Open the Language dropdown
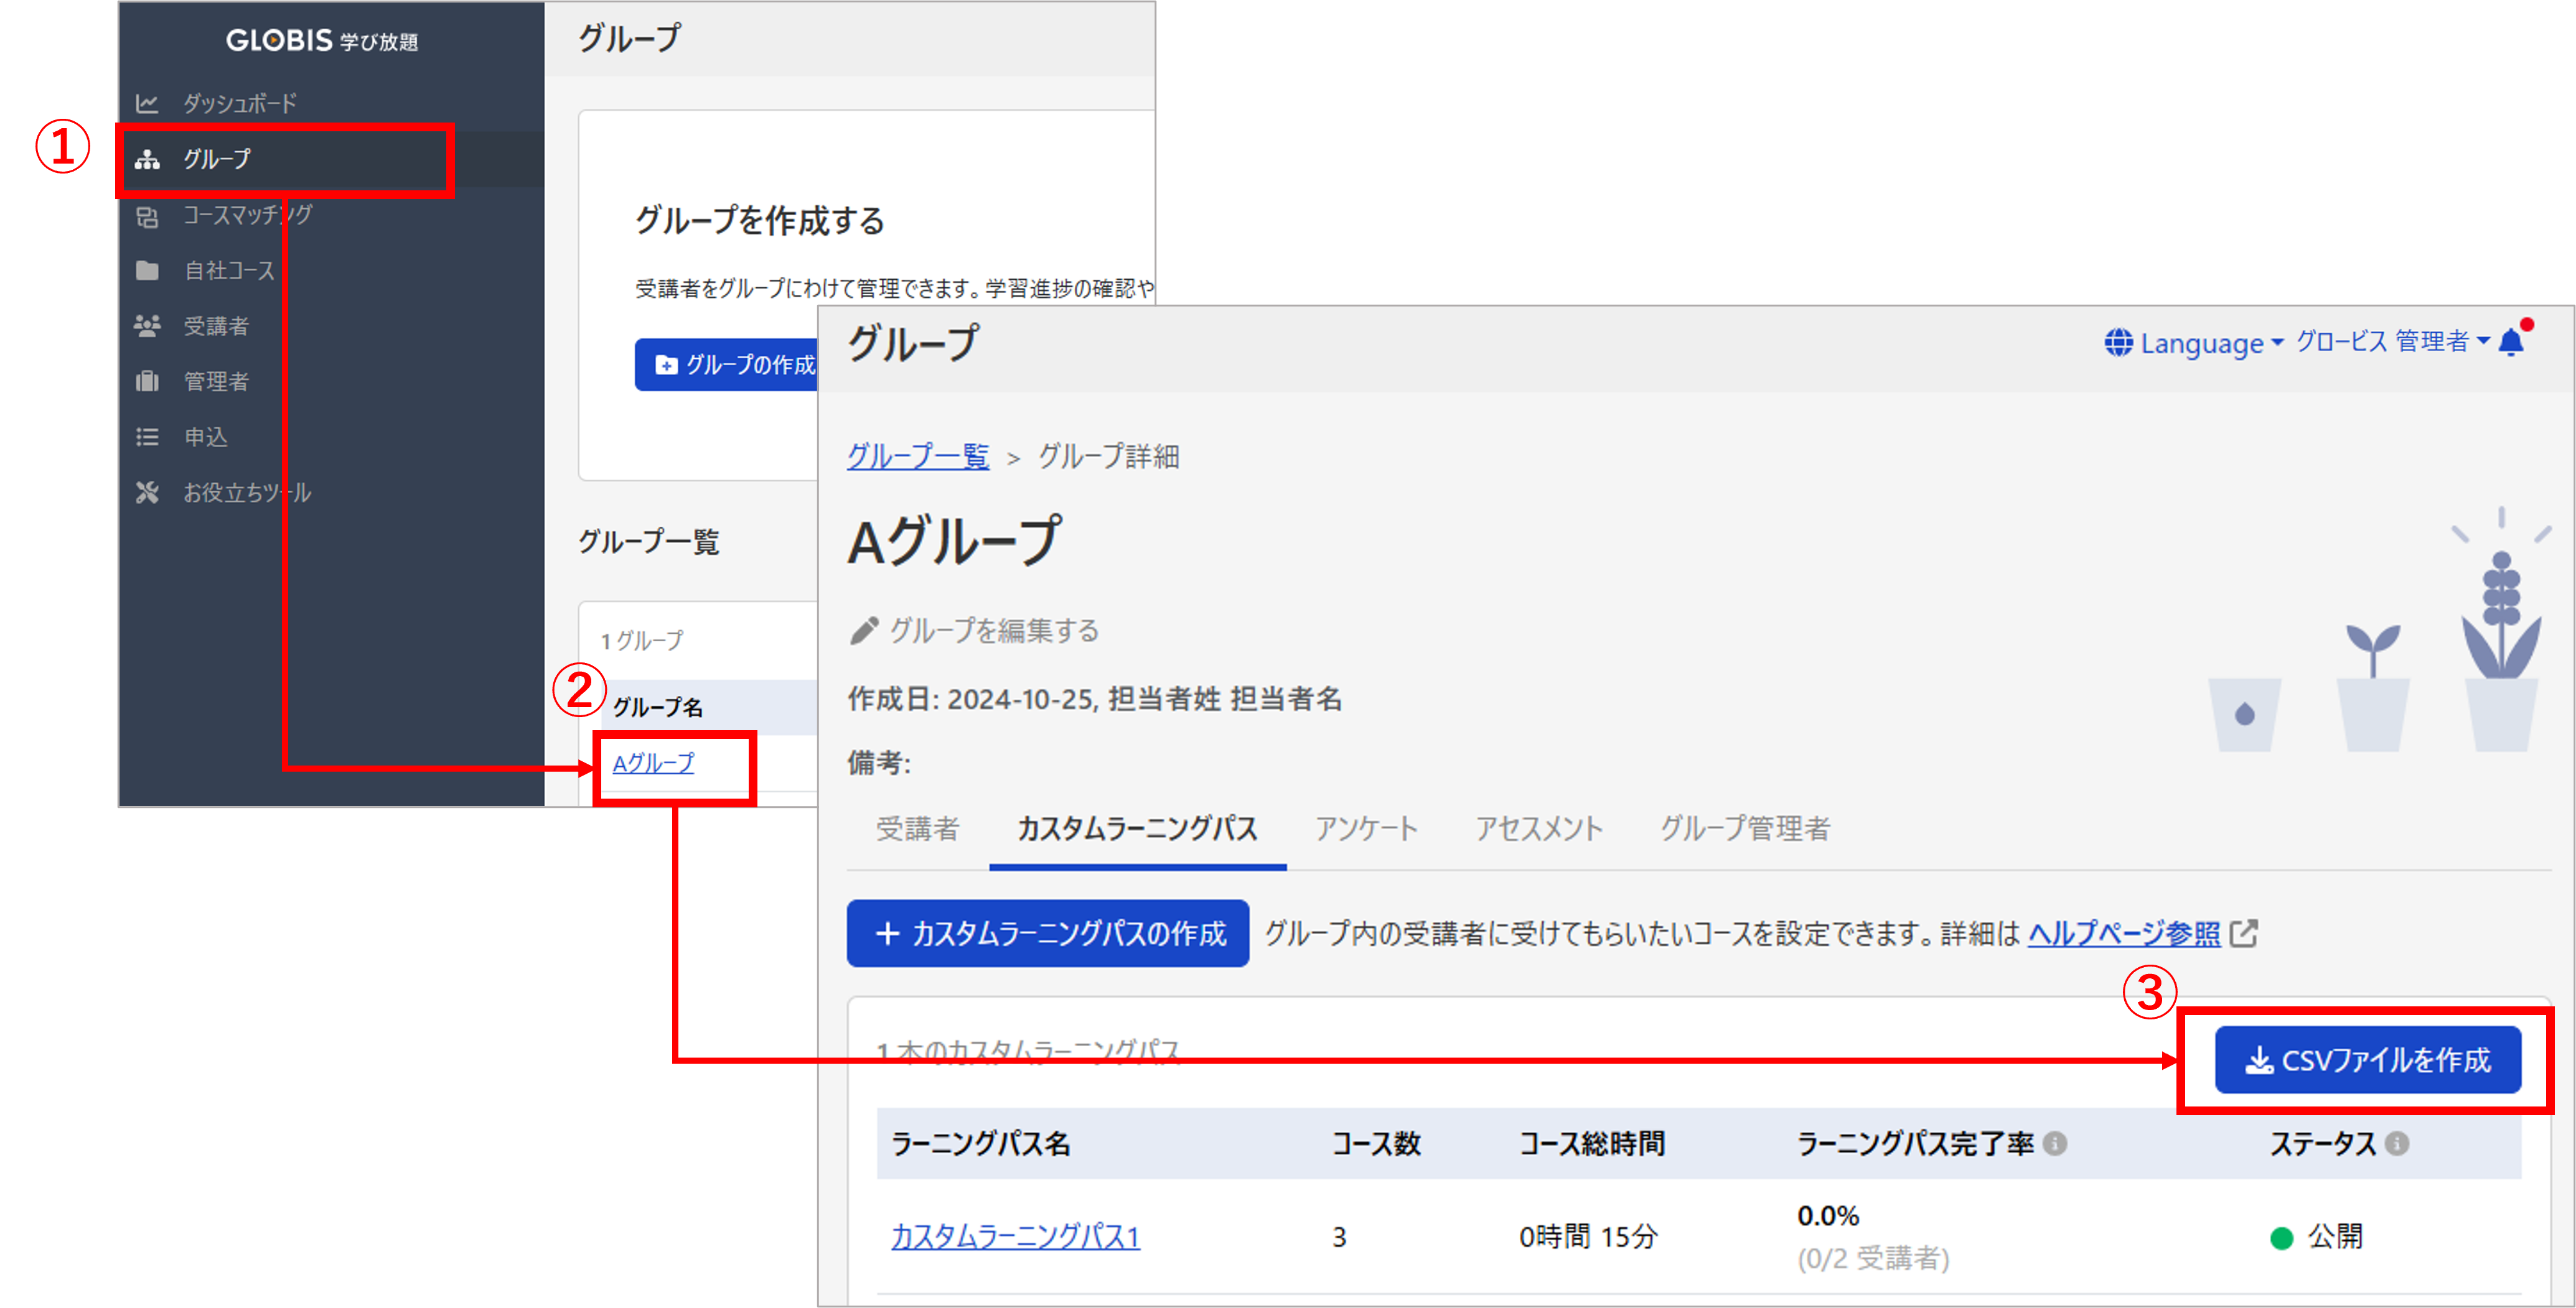 [x=2194, y=343]
